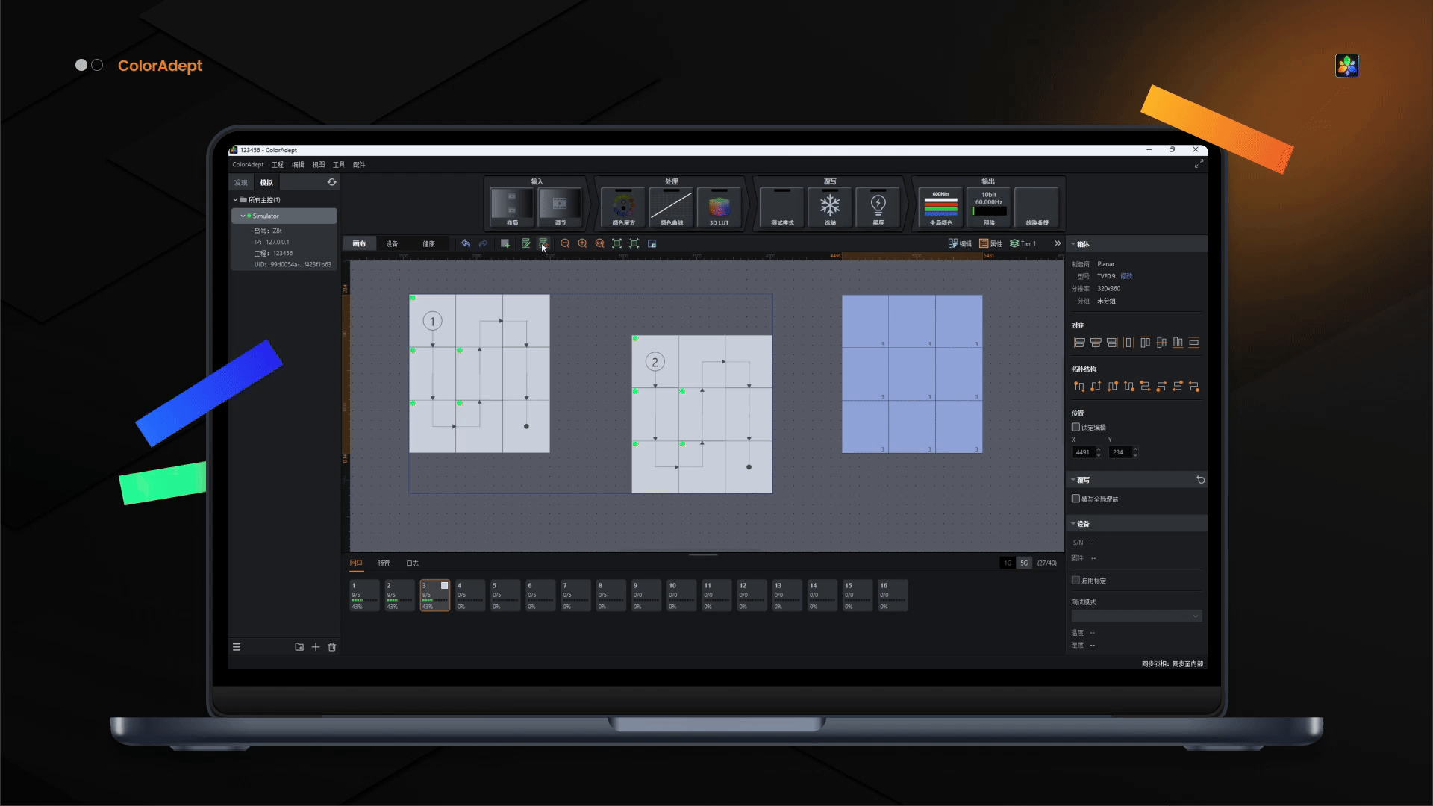Viewport: 1433px width, 806px height.
Task: Click the redo arrow in canvas toolbar
Action: [484, 243]
